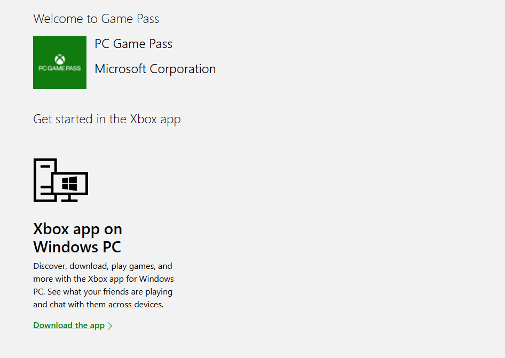Click the "more with the Xbox app for Windows" line
The height and width of the screenshot is (358, 505).
point(104,279)
